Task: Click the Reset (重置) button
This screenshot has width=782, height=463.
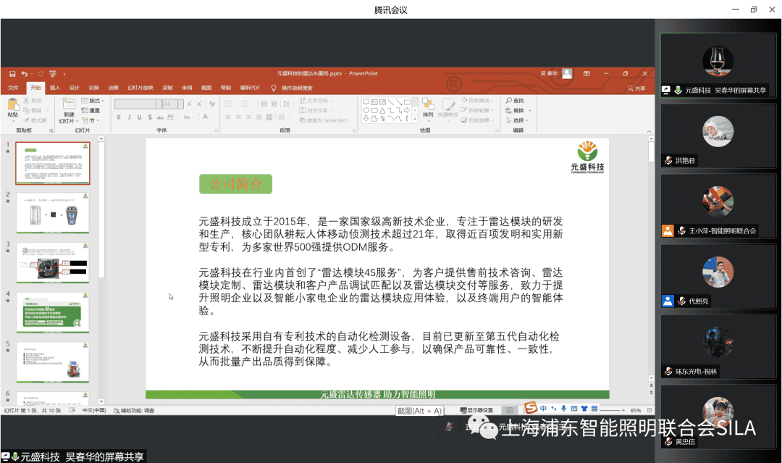Action: click(92, 111)
